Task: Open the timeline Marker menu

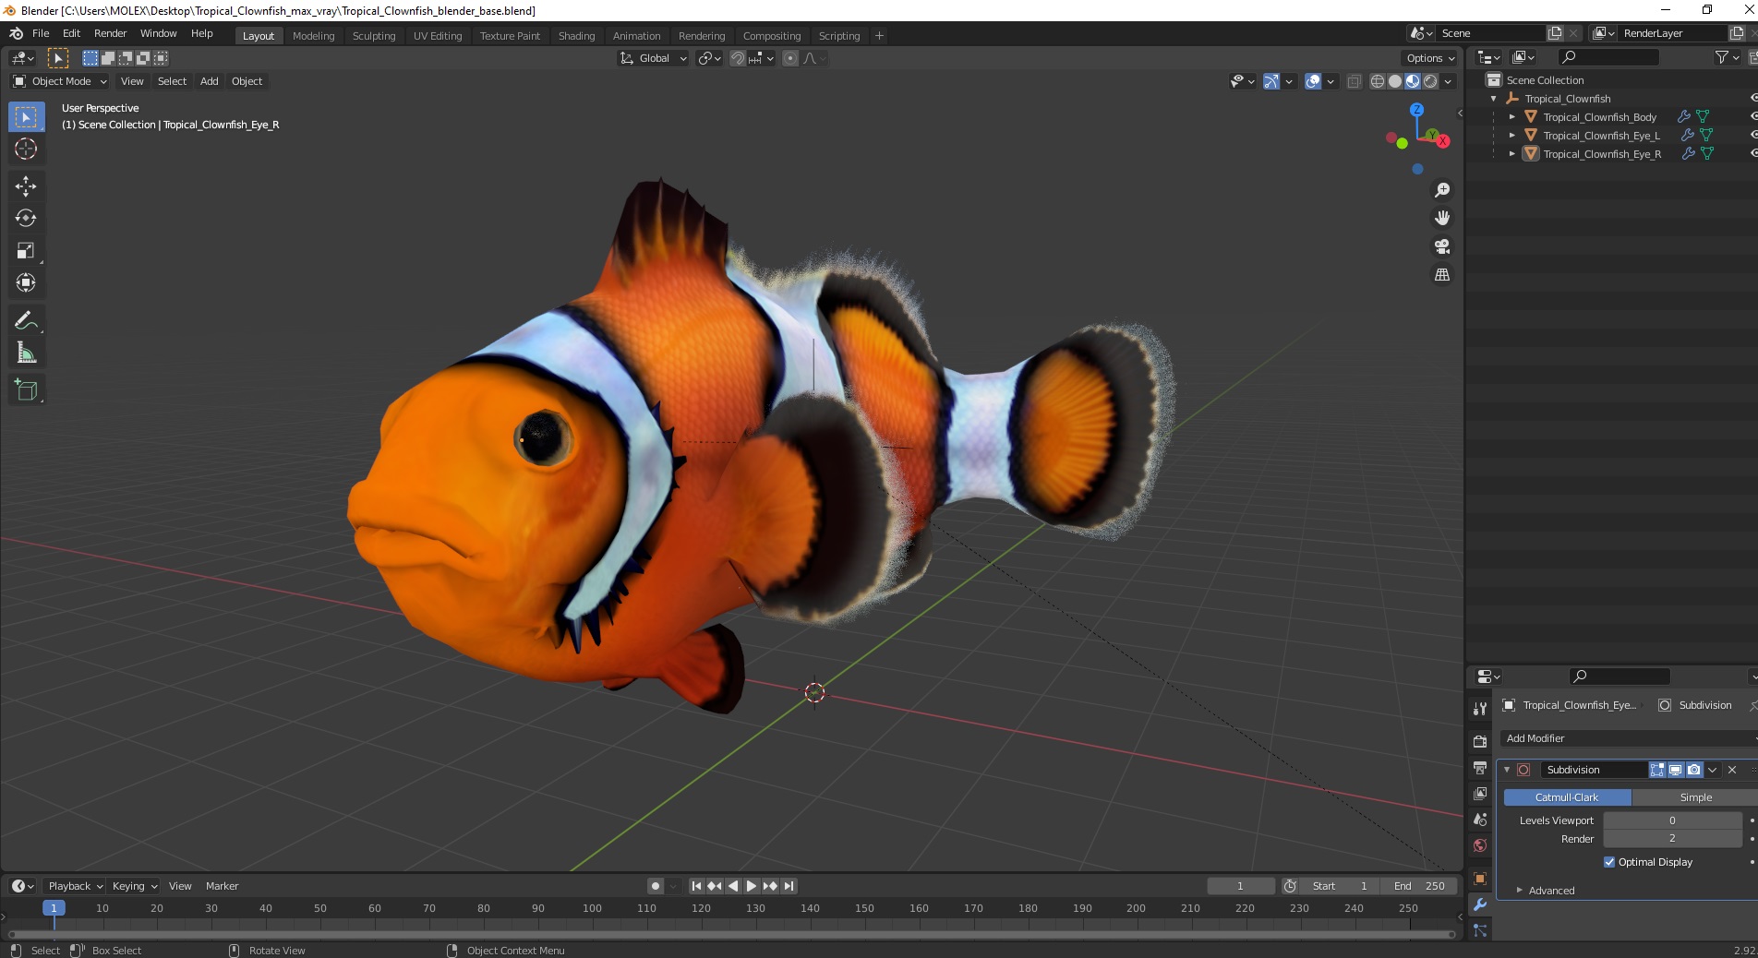Action: coord(222,886)
